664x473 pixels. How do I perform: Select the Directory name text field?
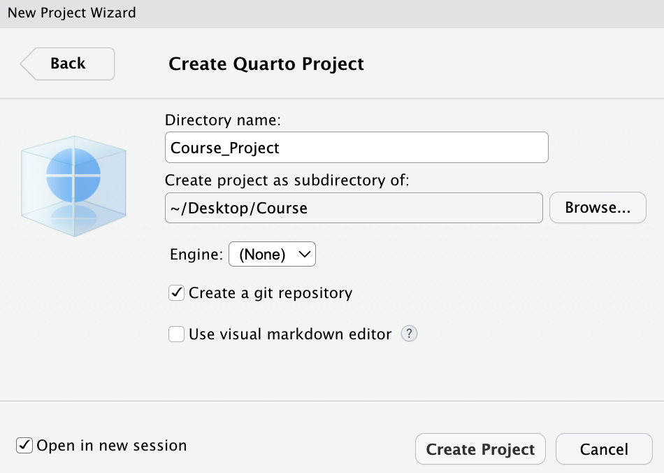[356, 147]
